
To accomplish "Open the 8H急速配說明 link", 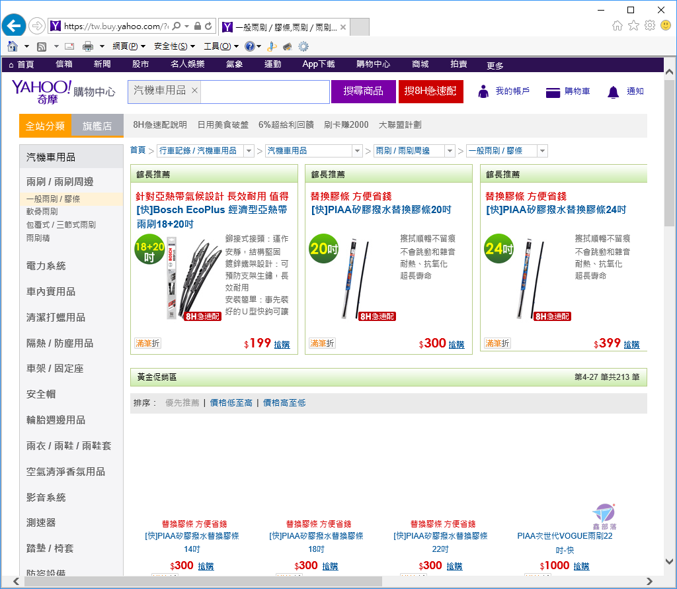I will (x=160, y=125).
